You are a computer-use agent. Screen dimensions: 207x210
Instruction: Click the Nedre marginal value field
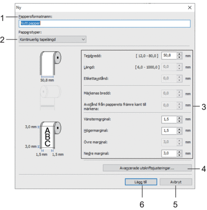point(169,153)
